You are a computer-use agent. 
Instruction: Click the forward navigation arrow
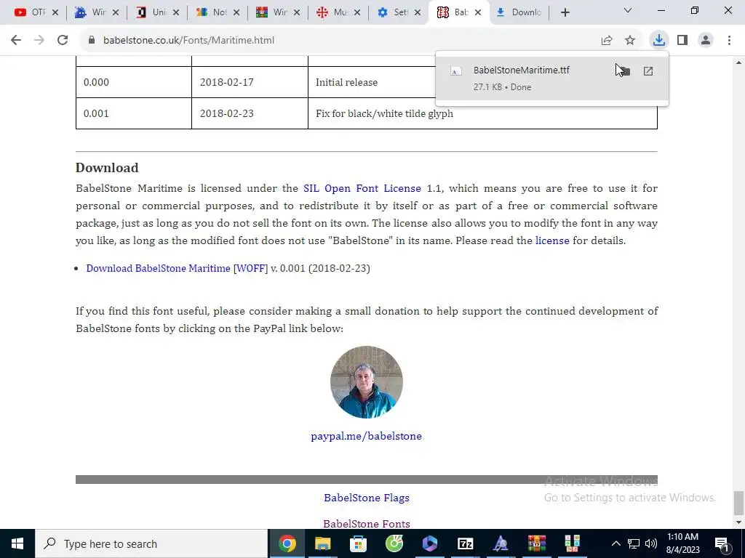[x=39, y=41]
